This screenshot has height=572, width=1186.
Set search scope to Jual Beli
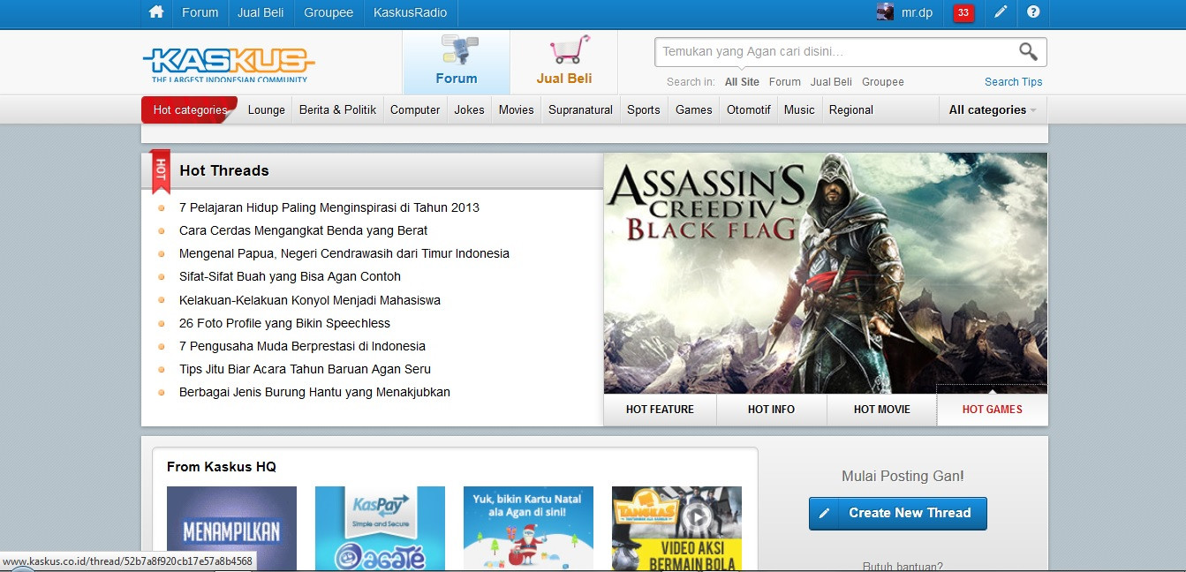click(831, 82)
